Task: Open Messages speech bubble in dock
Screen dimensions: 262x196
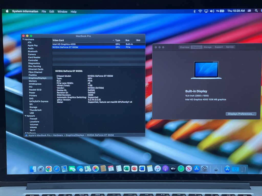Action: click(80, 169)
